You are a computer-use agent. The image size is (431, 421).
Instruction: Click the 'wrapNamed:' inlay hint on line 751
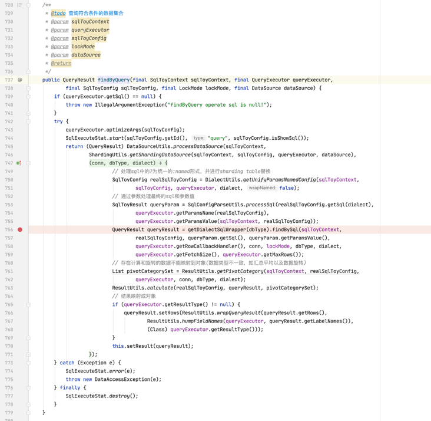[263, 188]
